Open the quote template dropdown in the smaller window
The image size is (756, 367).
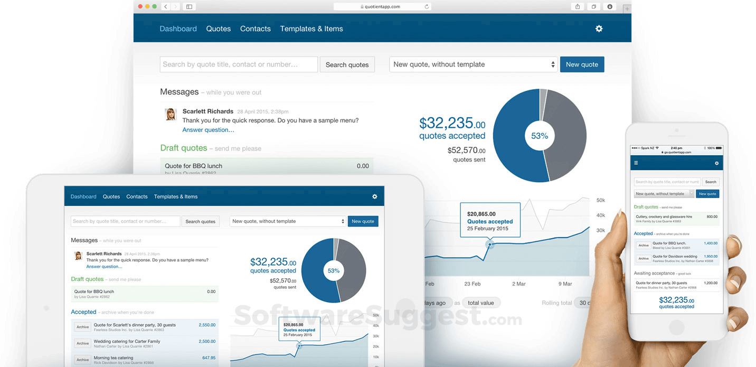(x=288, y=221)
